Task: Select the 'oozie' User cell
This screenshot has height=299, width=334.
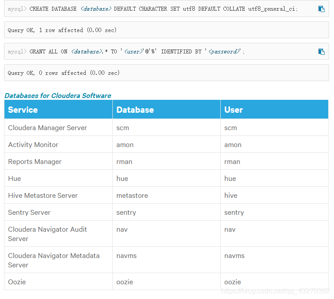Action: click(x=274, y=282)
